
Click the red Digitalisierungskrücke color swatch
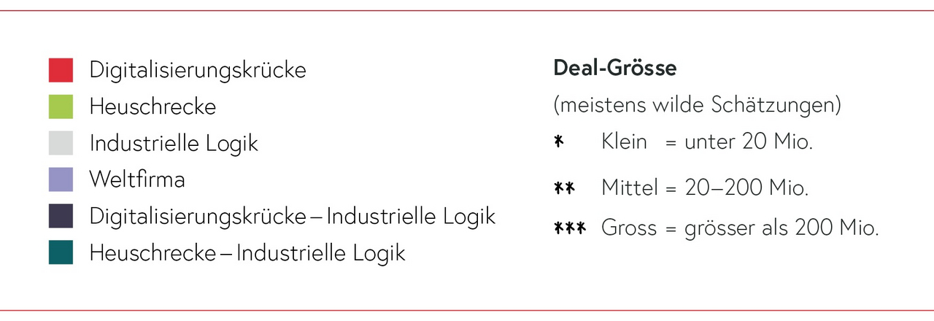(61, 70)
